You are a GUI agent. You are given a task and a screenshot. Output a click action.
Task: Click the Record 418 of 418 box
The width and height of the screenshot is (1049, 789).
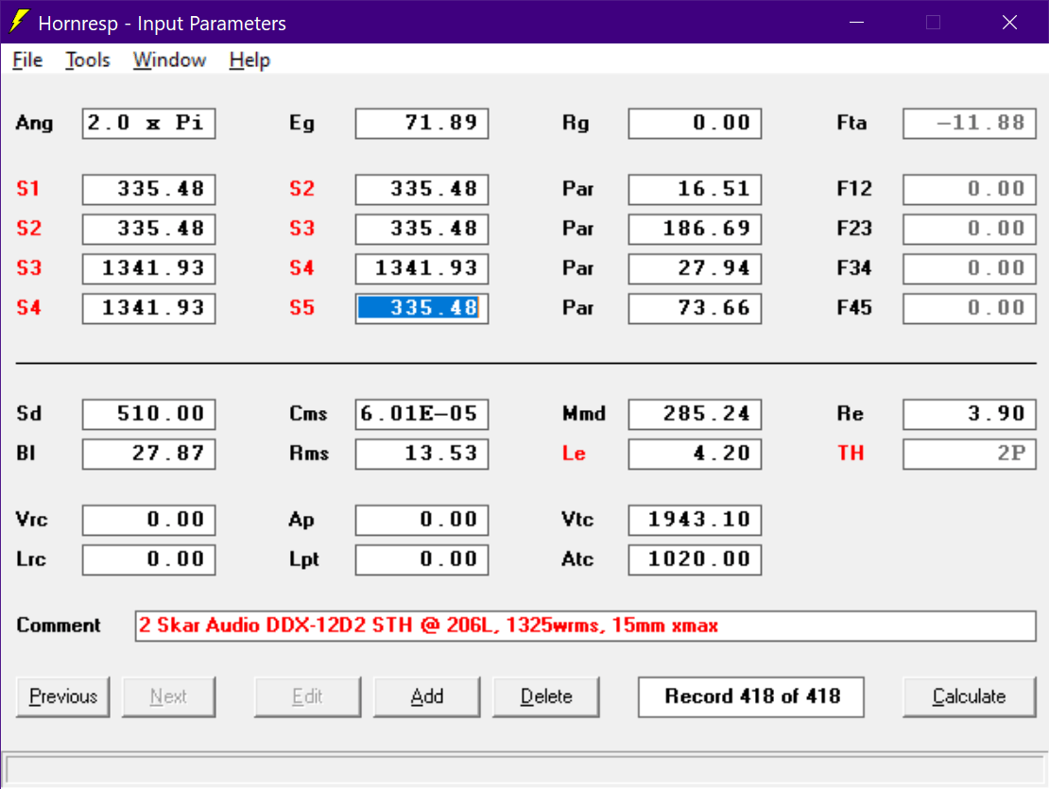pyautogui.click(x=750, y=696)
